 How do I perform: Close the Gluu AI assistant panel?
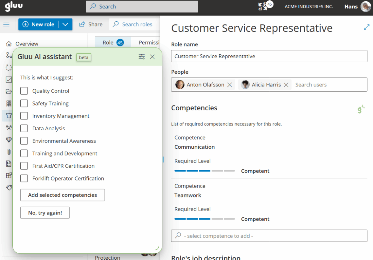coord(152,57)
